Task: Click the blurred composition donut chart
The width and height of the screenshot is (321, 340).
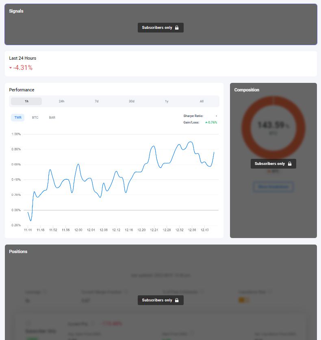Action: [x=273, y=128]
